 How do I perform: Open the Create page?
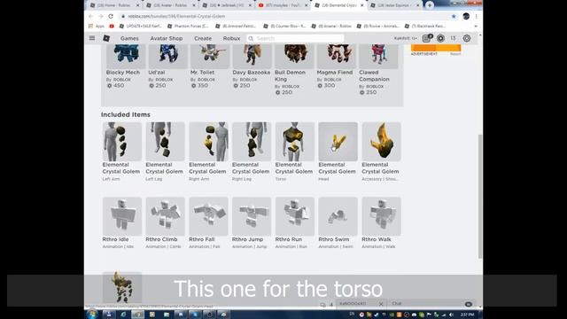(x=203, y=38)
